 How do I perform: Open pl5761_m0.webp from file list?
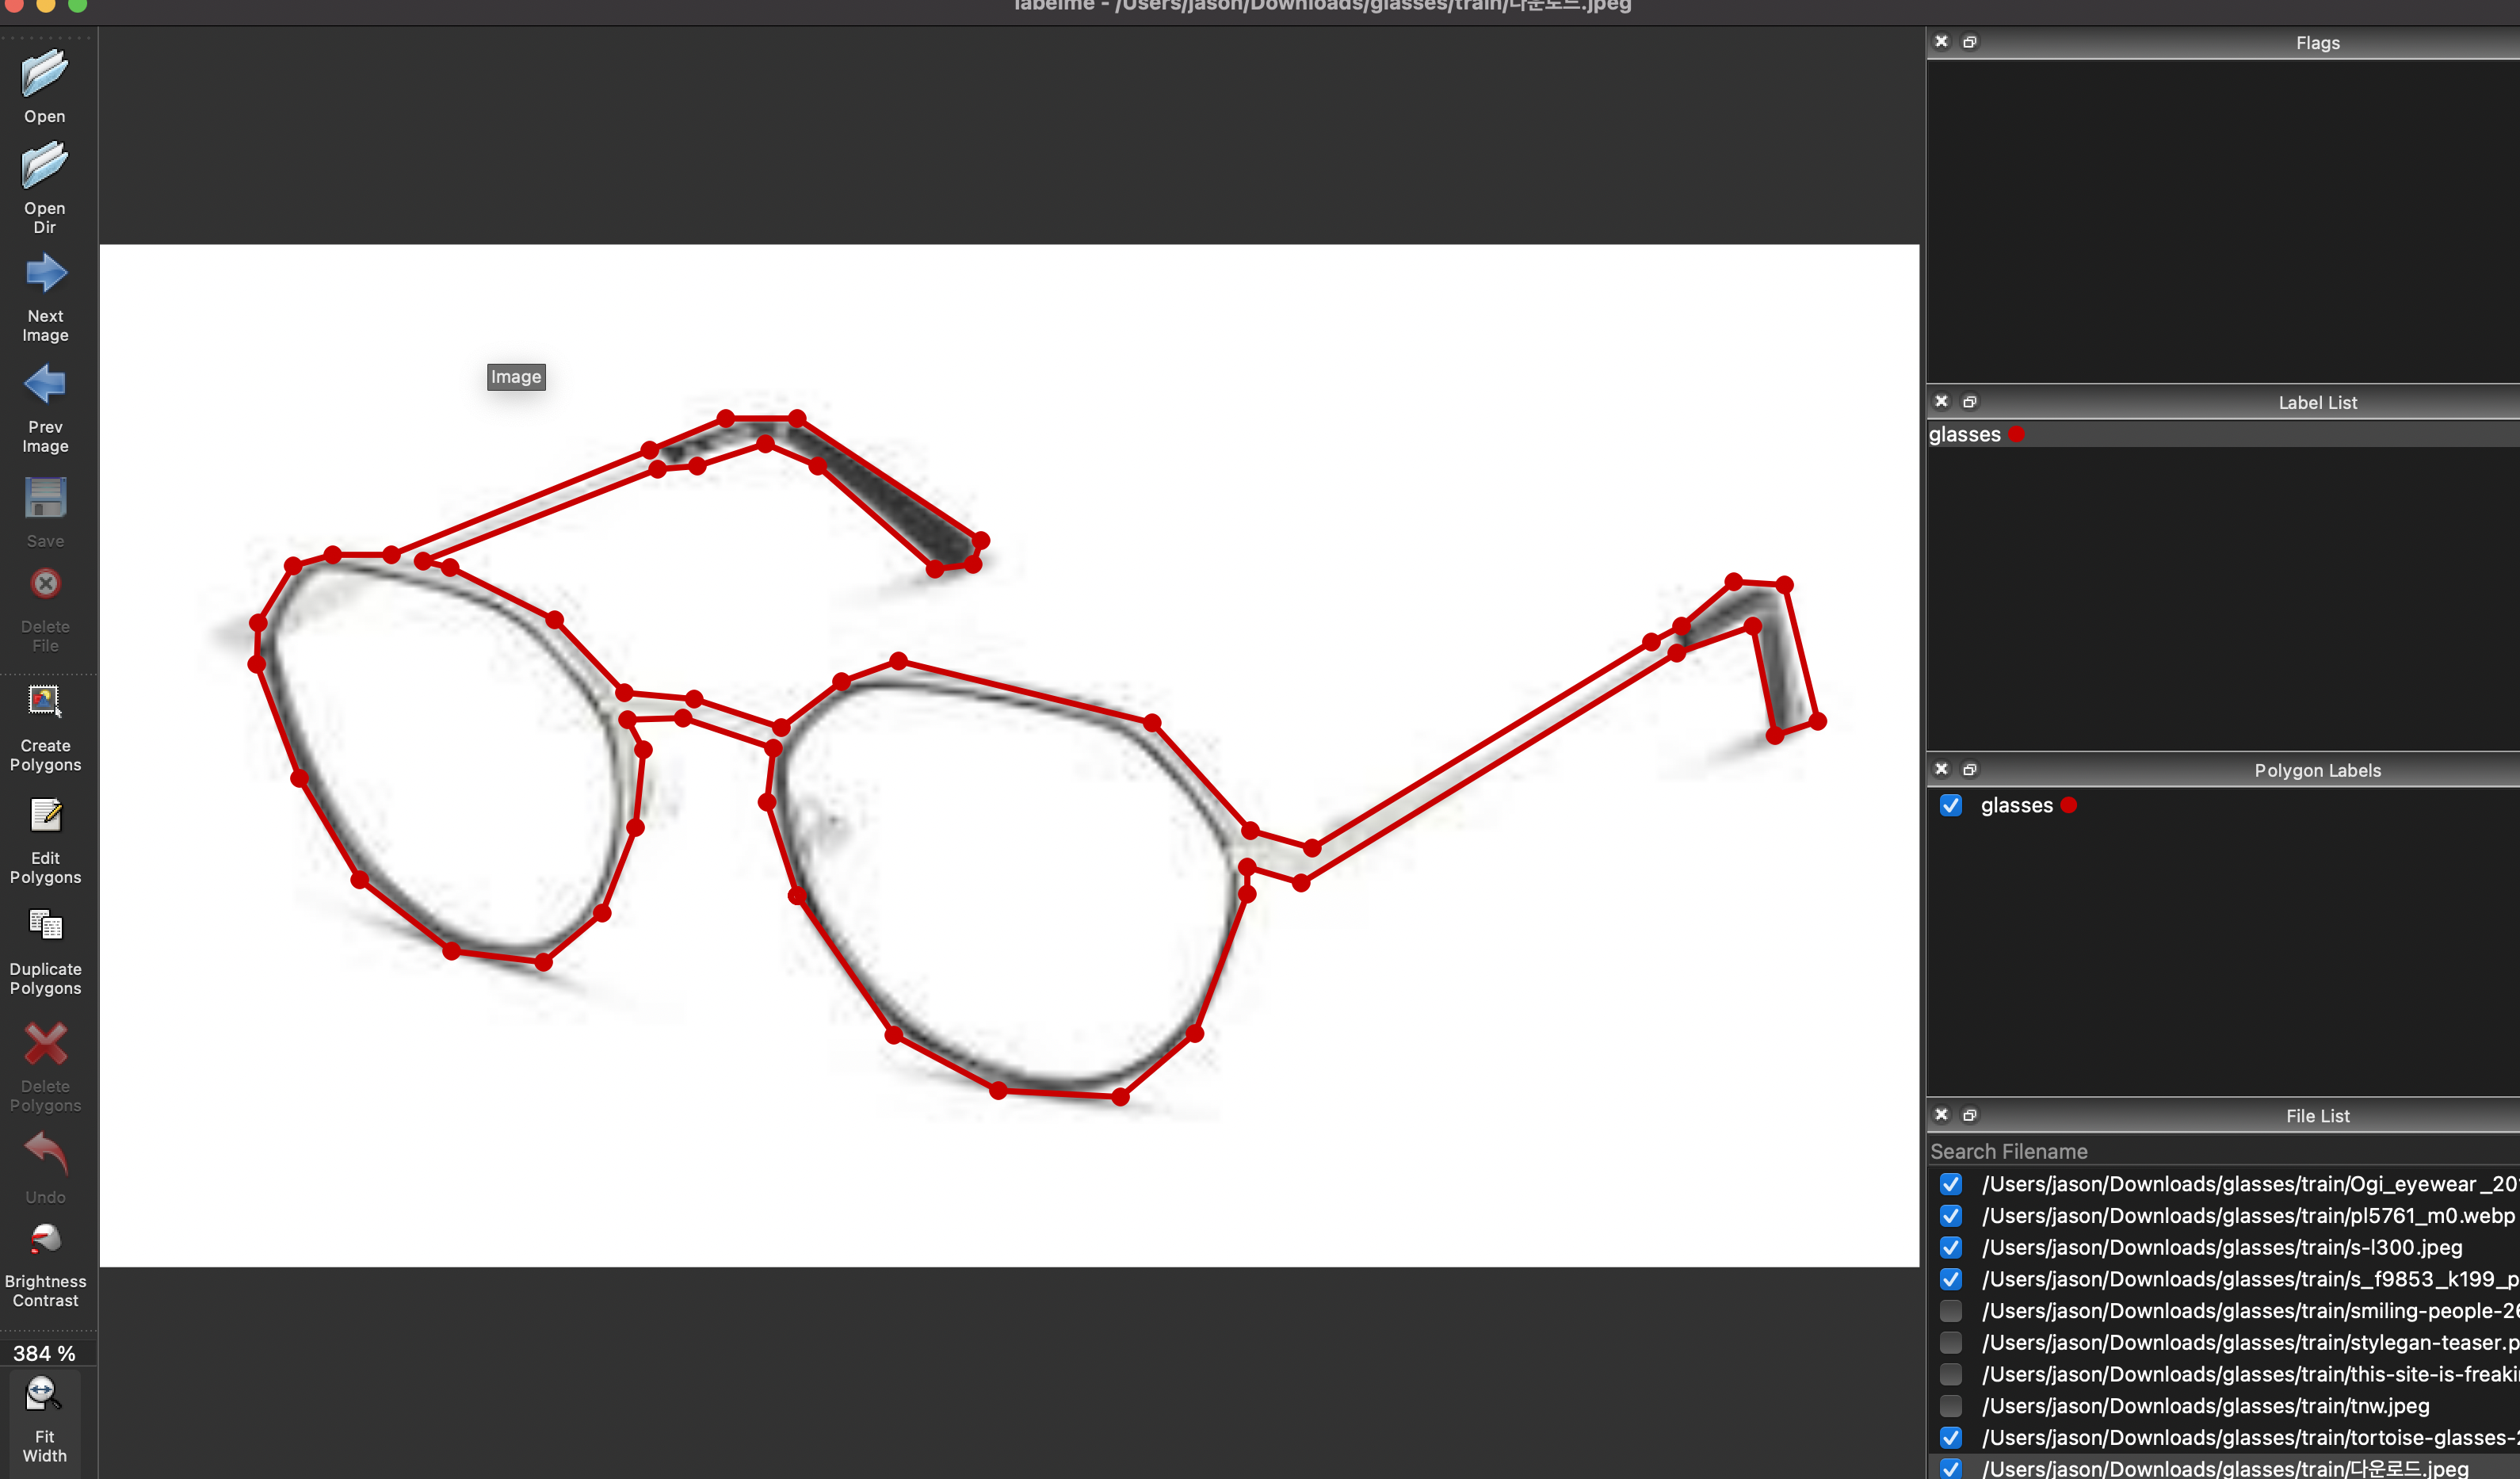pyautogui.click(x=2247, y=1216)
